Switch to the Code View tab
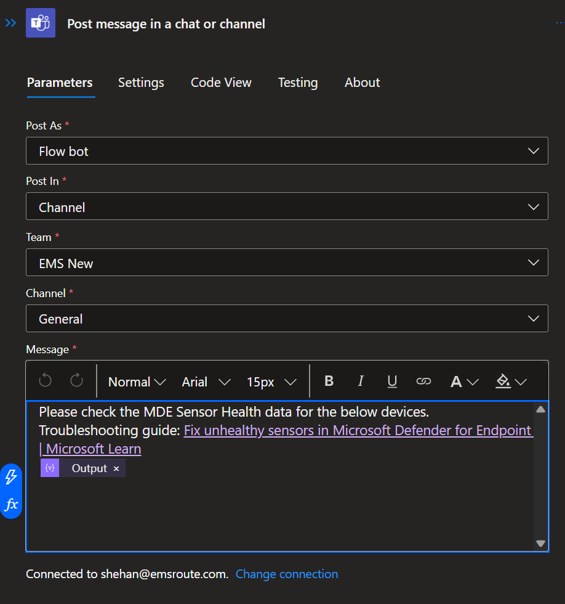Screen dimensions: 565x604 click(221, 82)
